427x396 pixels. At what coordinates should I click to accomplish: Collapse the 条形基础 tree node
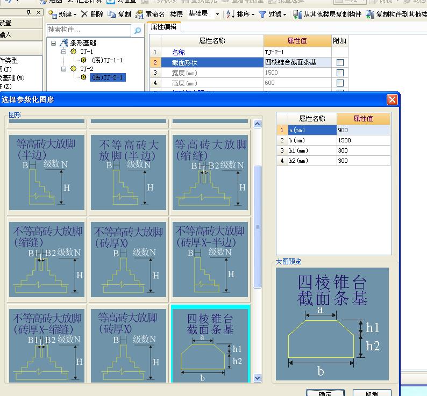point(54,43)
